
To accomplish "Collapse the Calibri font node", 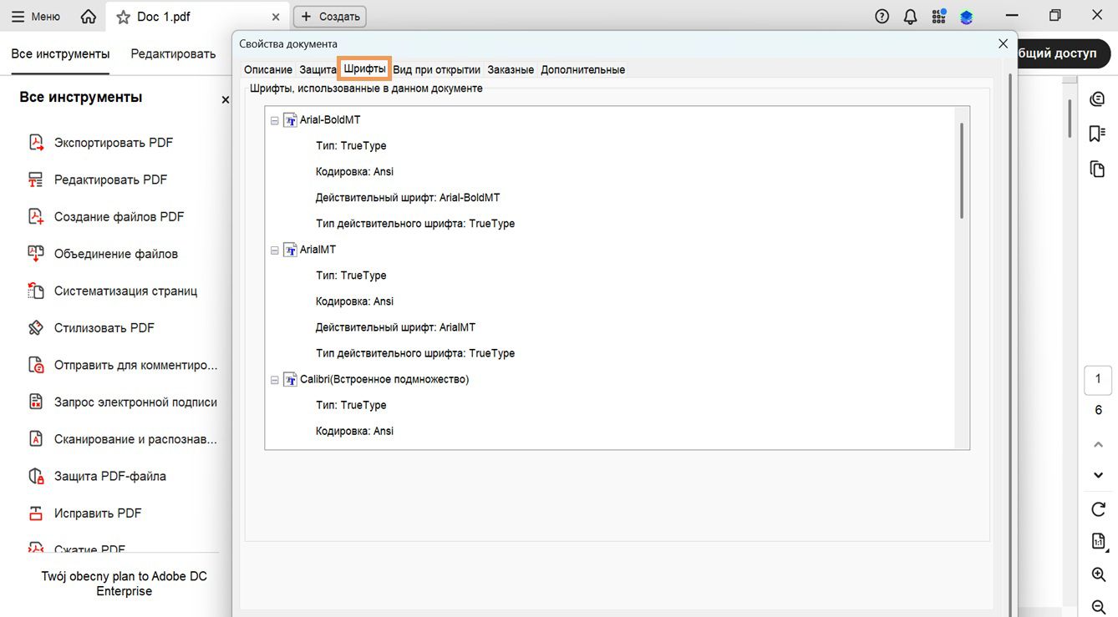I will [275, 380].
